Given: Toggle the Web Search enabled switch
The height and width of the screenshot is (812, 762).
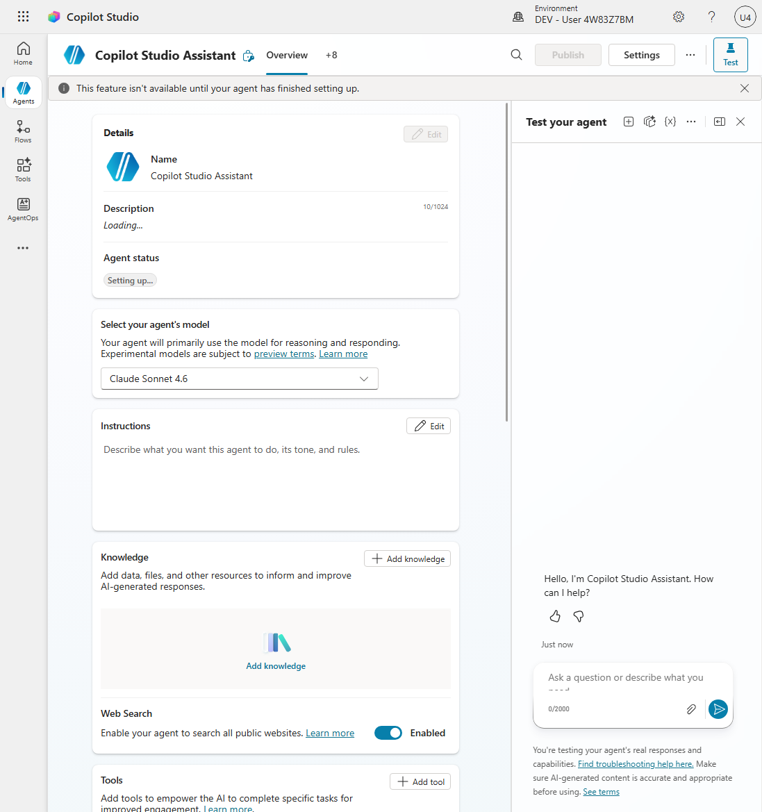Looking at the screenshot, I should click(x=388, y=733).
